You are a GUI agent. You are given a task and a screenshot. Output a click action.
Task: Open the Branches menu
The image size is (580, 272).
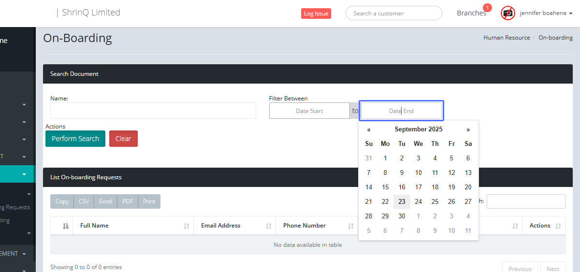pos(471,13)
